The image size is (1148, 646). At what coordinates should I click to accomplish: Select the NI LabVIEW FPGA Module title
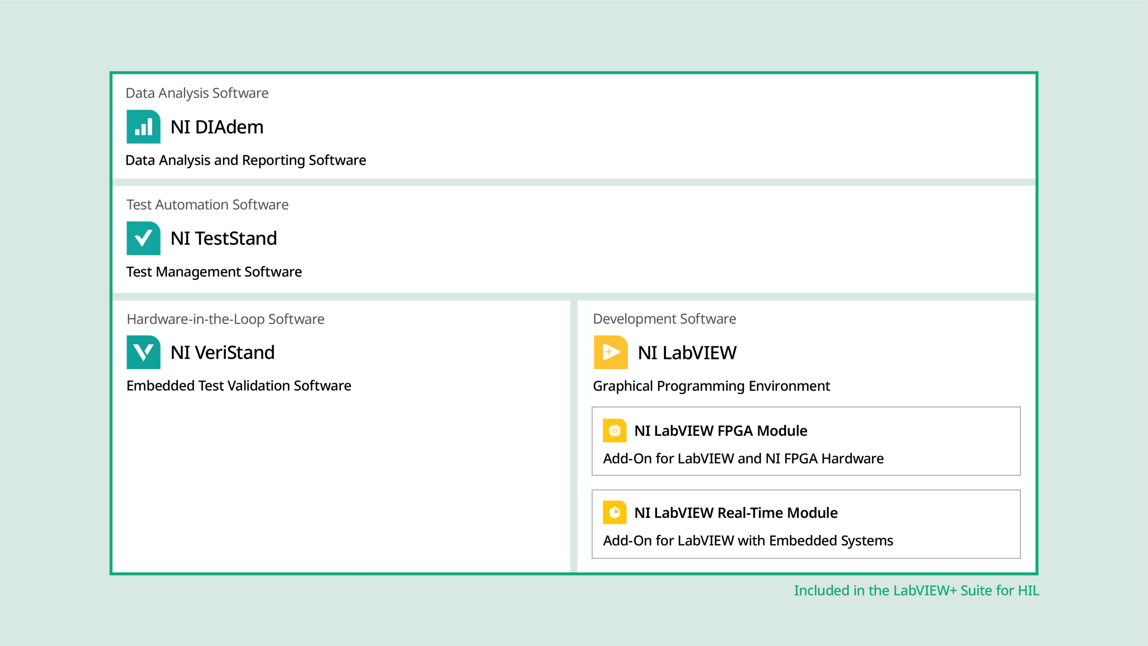pos(720,431)
